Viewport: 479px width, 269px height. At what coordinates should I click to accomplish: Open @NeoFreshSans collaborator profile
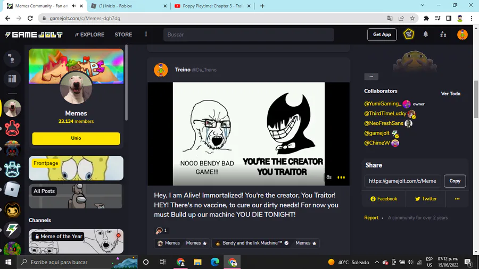(384, 123)
